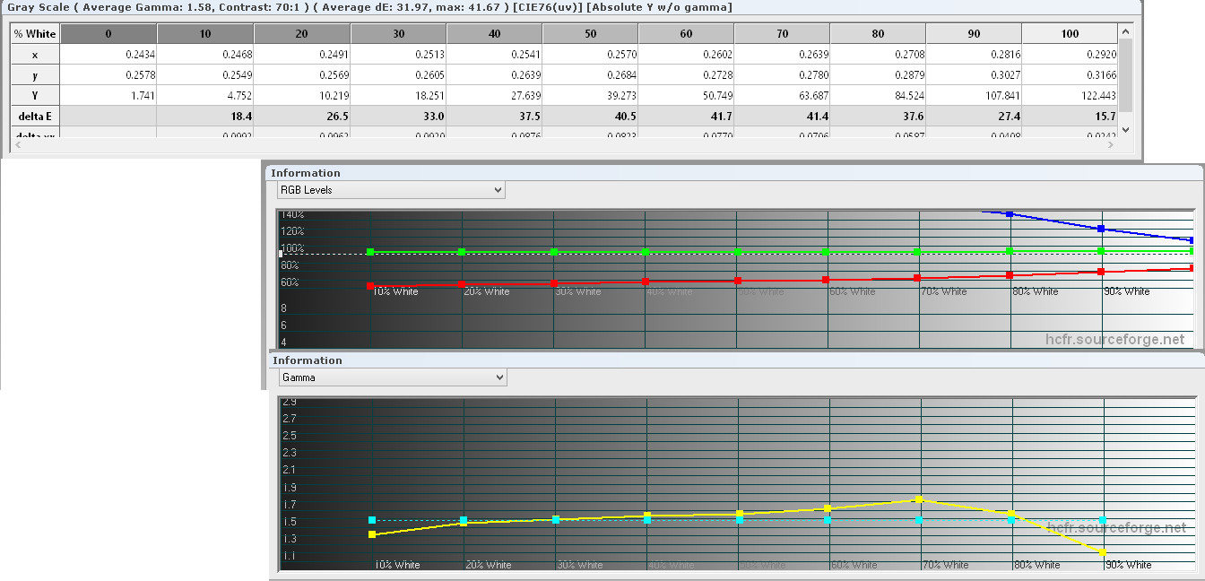
Task: Click the cell with value 122.443
Action: tap(1069, 95)
